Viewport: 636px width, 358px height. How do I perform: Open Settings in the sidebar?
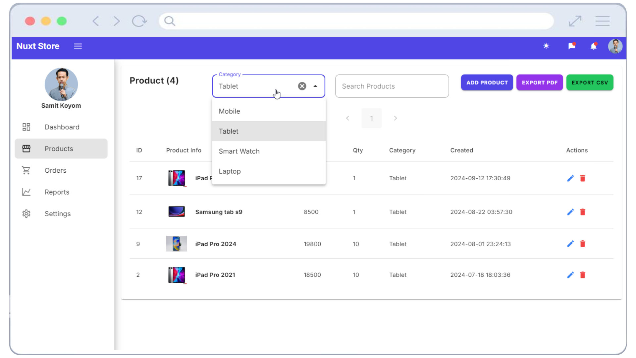pos(61,214)
